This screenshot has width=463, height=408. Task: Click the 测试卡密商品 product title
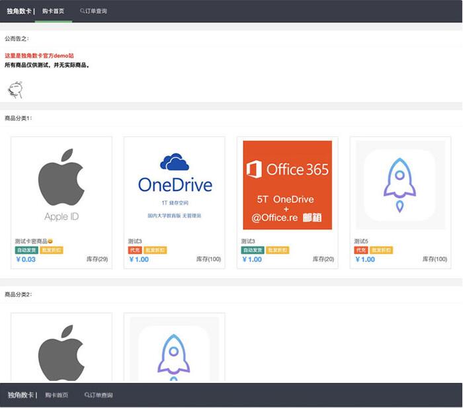(33, 241)
